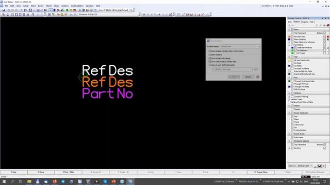Switch to the Graphic tab in Display Control

pyautogui.click(x=305, y=22)
